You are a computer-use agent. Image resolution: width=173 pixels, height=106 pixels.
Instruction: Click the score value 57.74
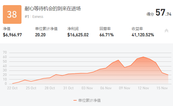point(163,12)
